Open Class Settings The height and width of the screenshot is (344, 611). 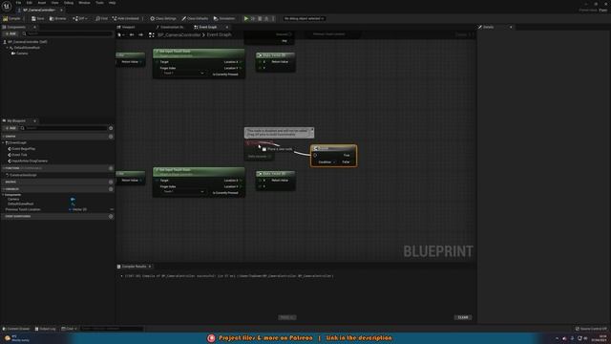click(x=163, y=18)
